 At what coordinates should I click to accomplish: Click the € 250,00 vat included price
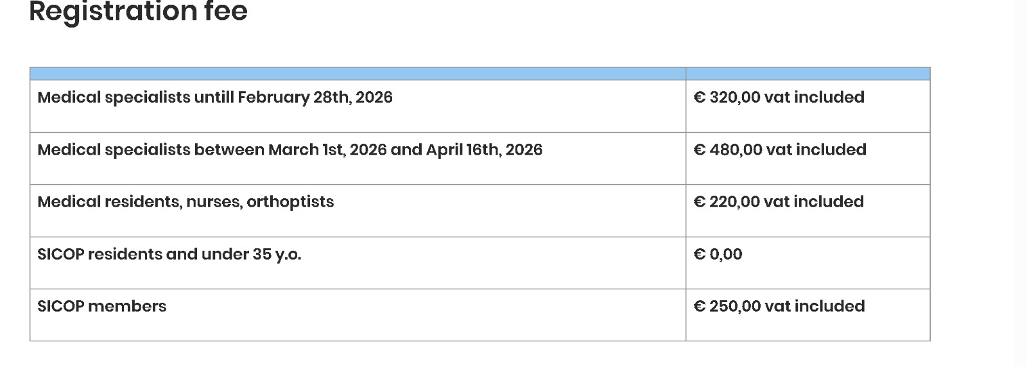(x=779, y=307)
